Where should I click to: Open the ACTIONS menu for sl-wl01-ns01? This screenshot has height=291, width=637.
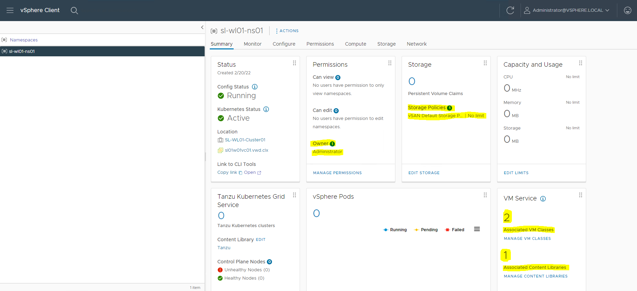click(287, 31)
